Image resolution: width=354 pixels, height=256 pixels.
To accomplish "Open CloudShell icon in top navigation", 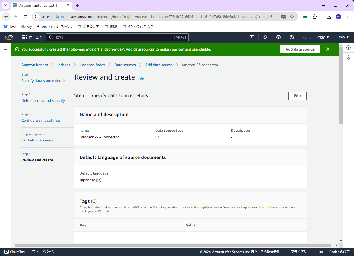I will 252,37.
